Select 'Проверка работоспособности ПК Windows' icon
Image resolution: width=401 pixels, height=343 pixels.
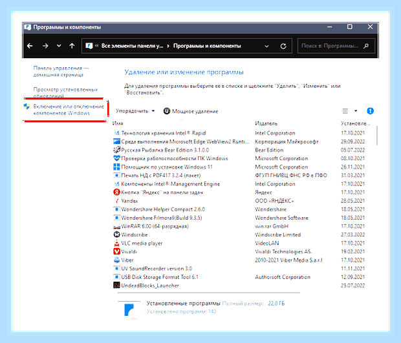[x=116, y=158]
